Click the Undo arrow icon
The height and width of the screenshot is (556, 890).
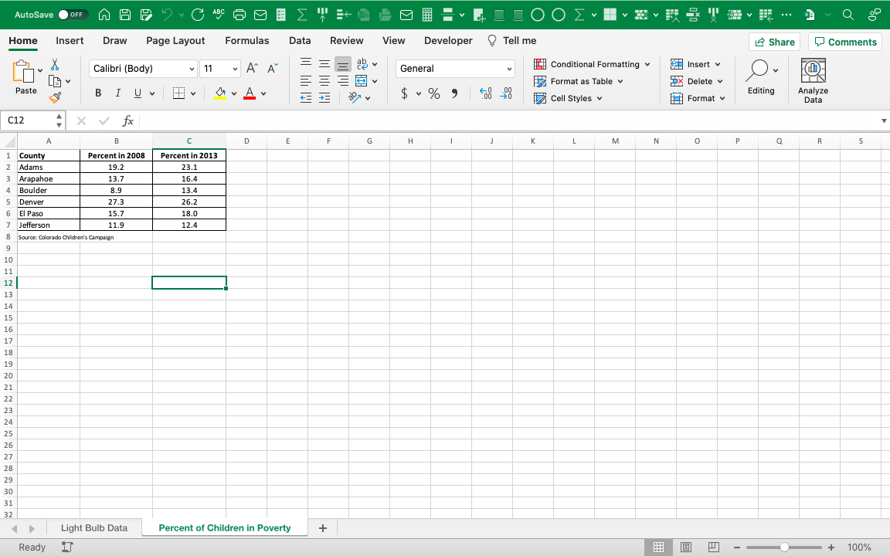click(x=167, y=15)
